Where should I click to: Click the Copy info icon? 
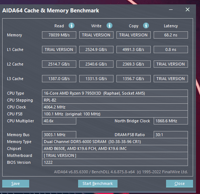click(x=146, y=25)
